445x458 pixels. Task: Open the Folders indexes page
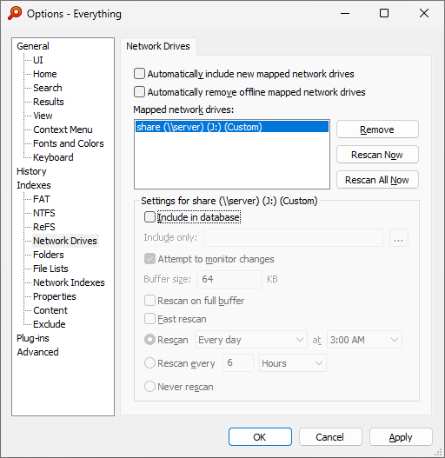tap(48, 255)
